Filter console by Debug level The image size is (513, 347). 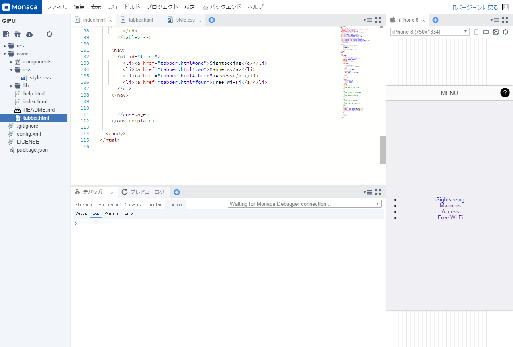[81, 213]
